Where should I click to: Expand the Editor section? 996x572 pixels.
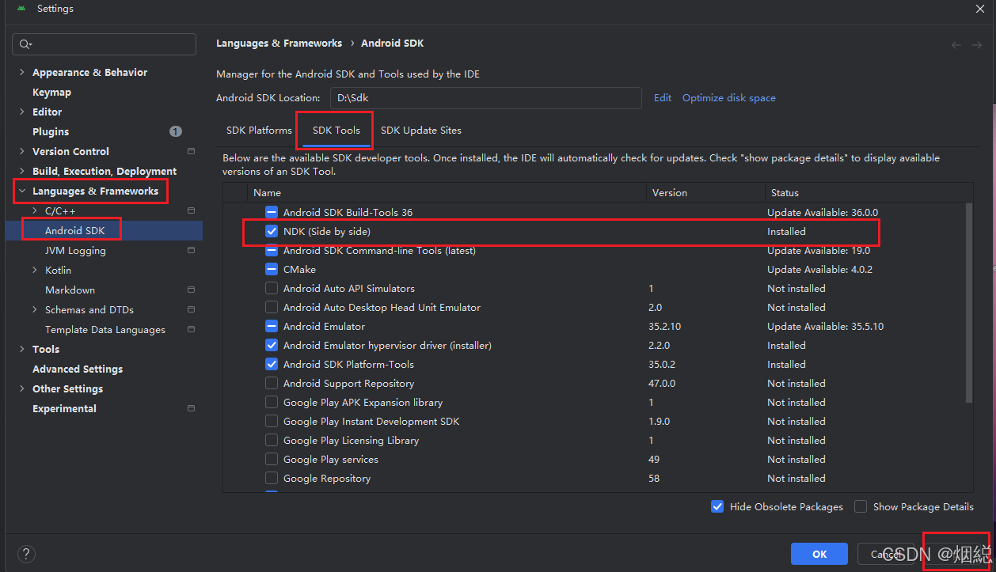(x=22, y=112)
